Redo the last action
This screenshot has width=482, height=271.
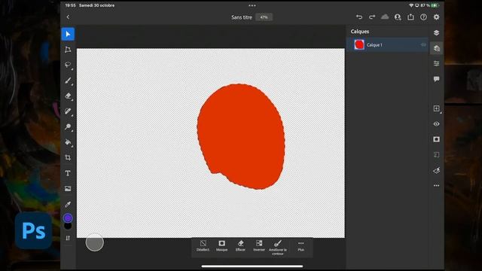(x=372, y=17)
